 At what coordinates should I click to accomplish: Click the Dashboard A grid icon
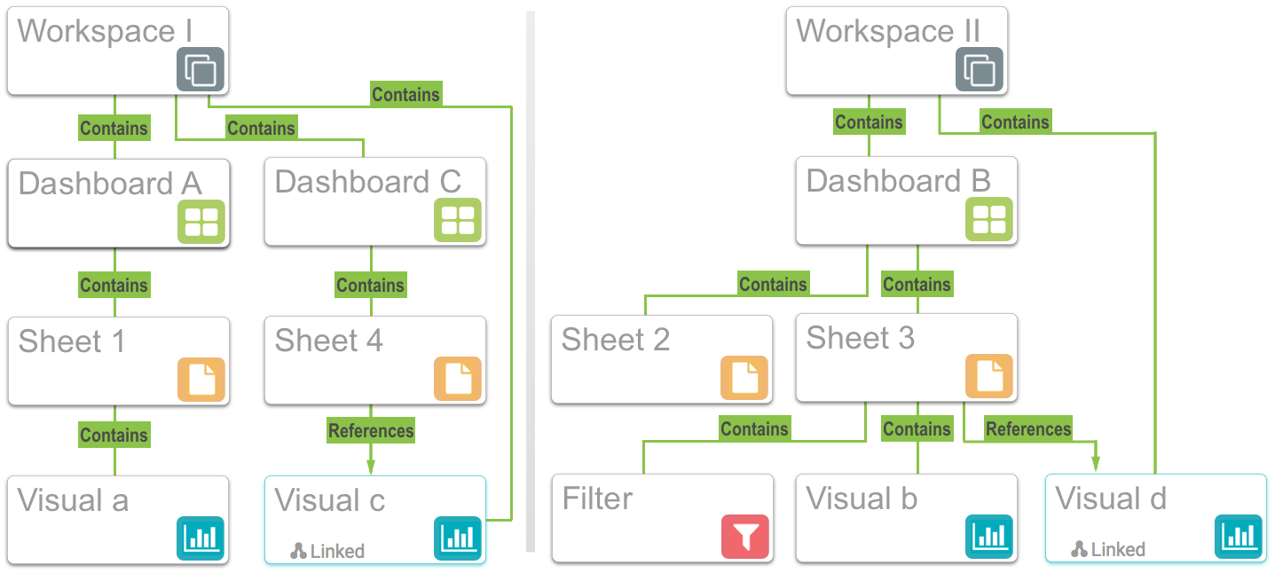201,222
